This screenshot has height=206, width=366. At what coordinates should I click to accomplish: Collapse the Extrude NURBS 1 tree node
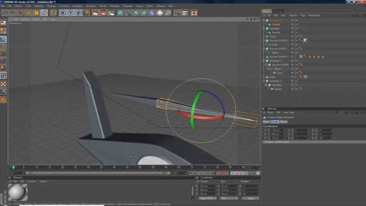click(x=264, y=49)
